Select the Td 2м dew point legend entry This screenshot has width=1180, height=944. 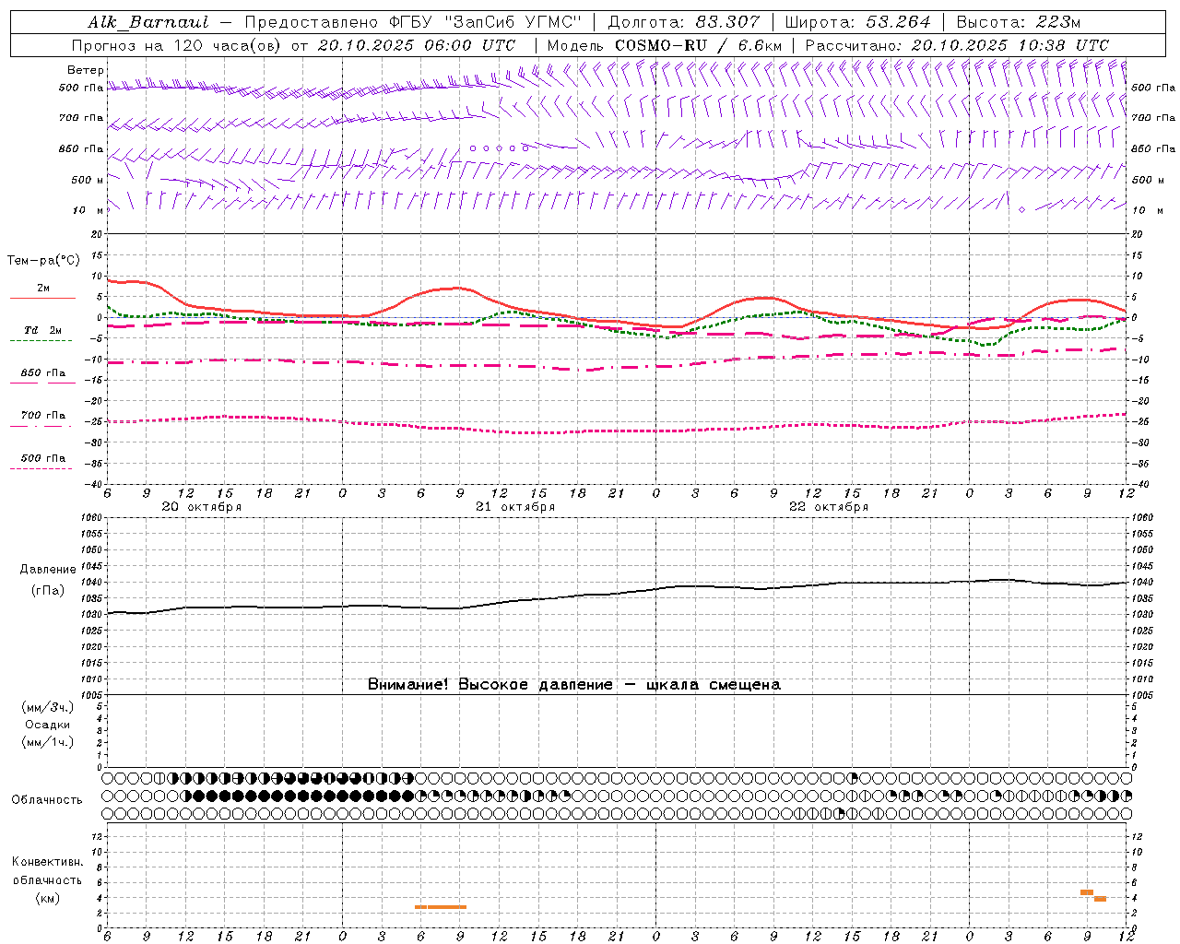click(x=43, y=331)
